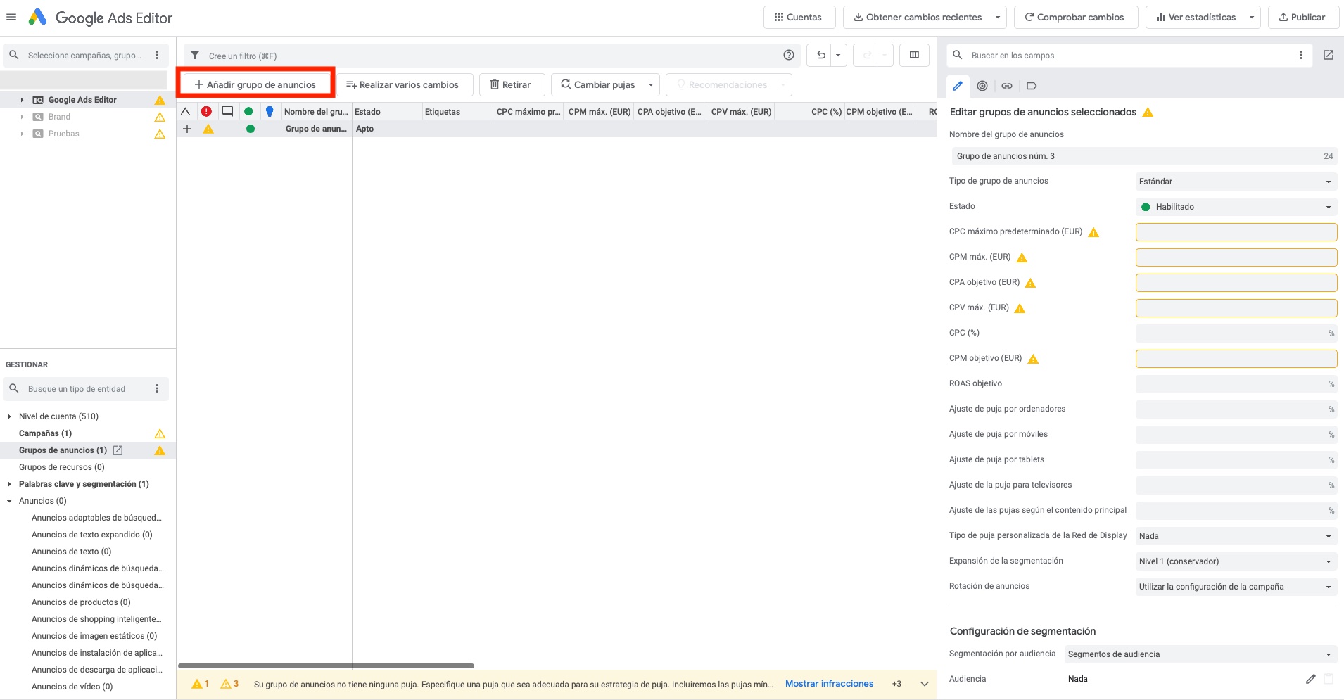The image size is (1344, 700).
Task: Open the filter help question icon
Action: [x=789, y=56]
